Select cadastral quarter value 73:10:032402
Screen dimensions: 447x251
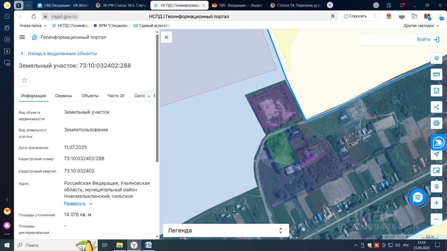[79, 171]
